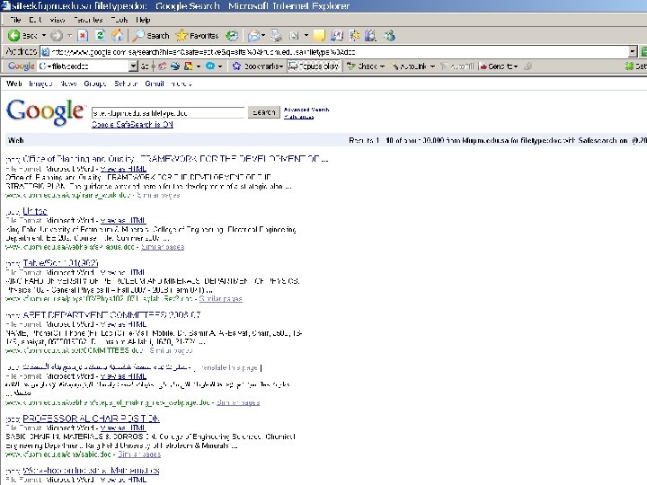Expand the Check dropdown arrow
This screenshot has width=647, height=485.
(382, 66)
